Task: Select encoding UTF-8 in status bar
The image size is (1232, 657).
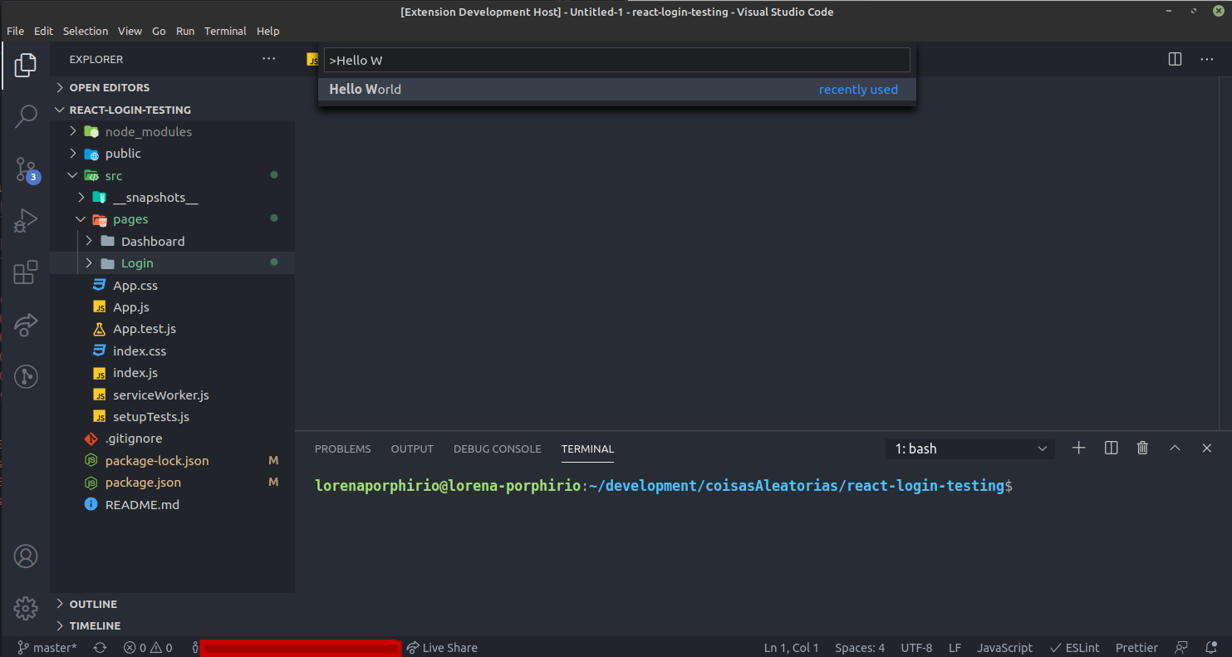Action: 916,648
